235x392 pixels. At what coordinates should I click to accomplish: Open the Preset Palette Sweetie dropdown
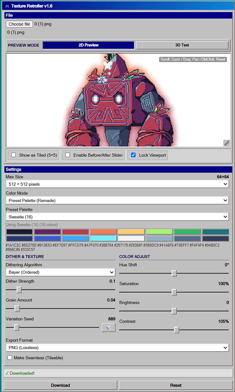pyautogui.click(x=117, y=217)
